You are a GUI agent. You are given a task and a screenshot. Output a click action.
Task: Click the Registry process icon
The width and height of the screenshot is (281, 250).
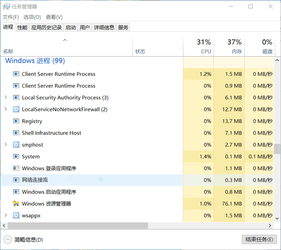click(x=16, y=121)
